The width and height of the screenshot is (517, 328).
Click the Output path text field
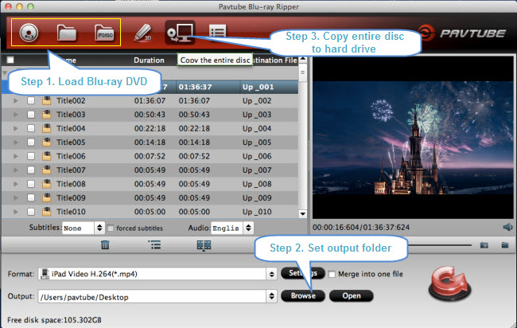pos(153,297)
